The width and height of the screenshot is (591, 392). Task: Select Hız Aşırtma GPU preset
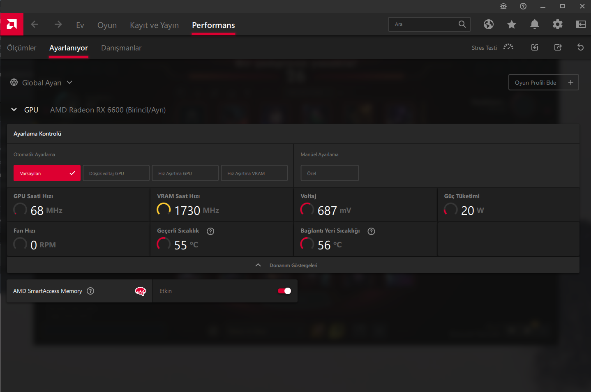185,173
